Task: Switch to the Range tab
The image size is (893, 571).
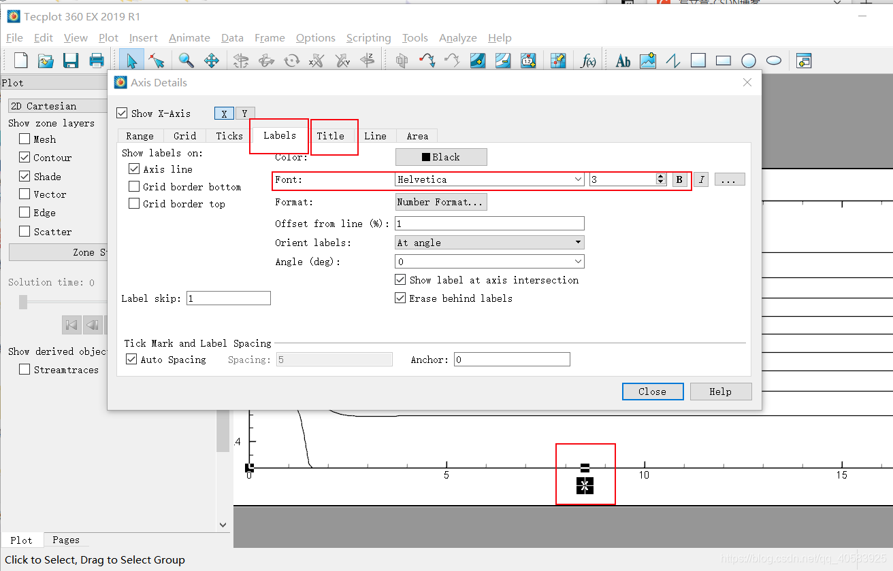Action: tap(140, 135)
